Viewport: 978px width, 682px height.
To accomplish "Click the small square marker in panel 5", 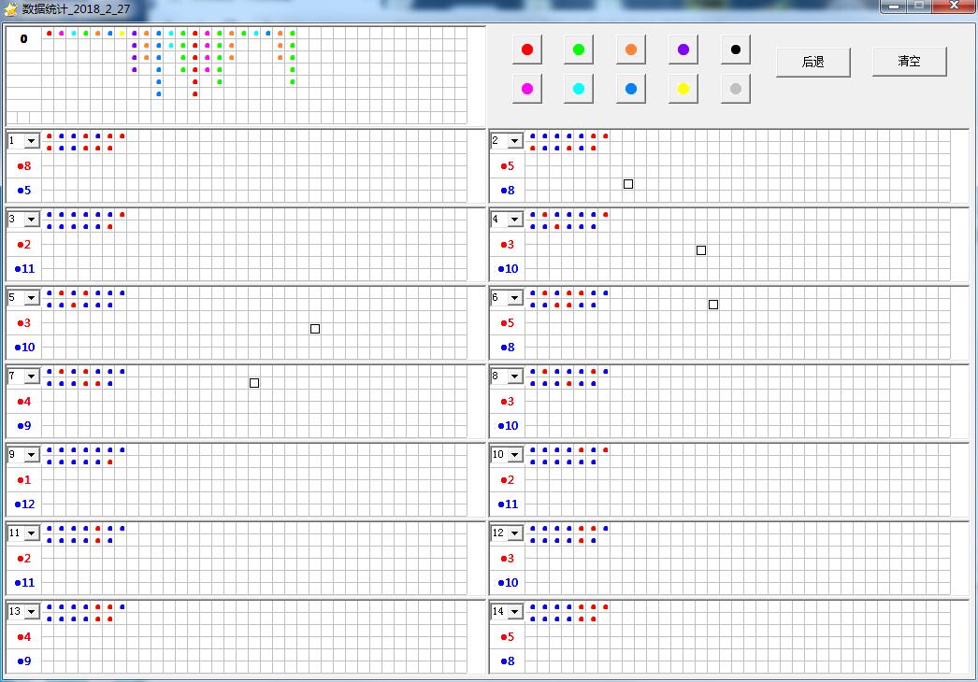I will pyautogui.click(x=315, y=329).
